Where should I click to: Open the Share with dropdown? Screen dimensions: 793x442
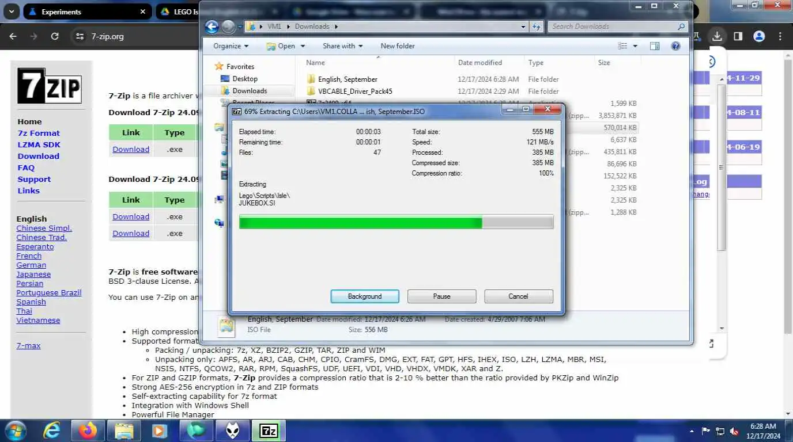[x=343, y=46]
